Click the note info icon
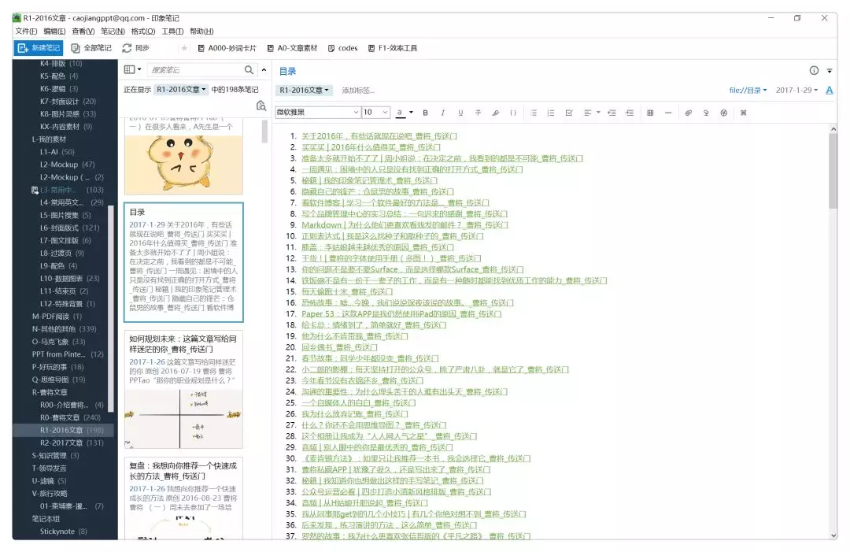 [x=814, y=71]
